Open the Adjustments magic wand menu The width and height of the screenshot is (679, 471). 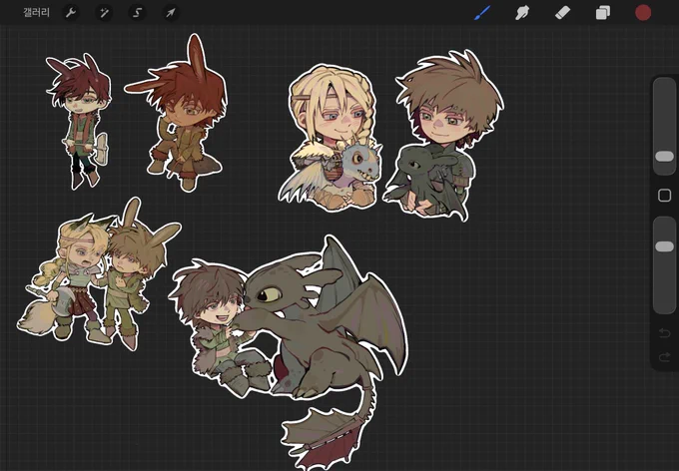[x=104, y=13]
